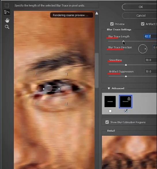Toggle the Artifact Suppression top checkbox
The height and width of the screenshot is (169, 157).
click(143, 24)
